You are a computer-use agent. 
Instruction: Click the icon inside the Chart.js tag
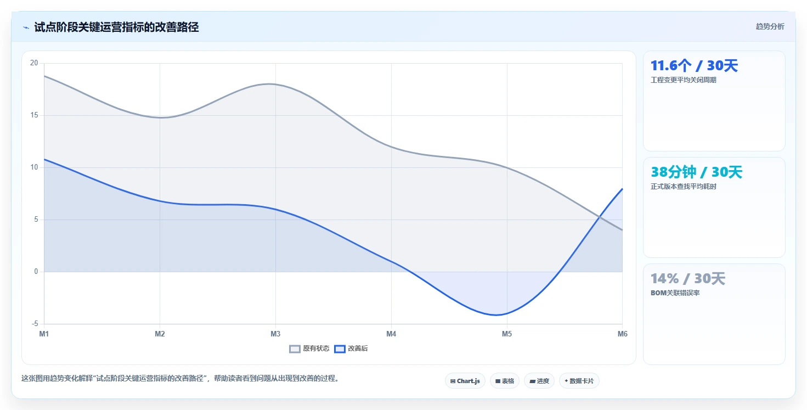[x=453, y=381]
